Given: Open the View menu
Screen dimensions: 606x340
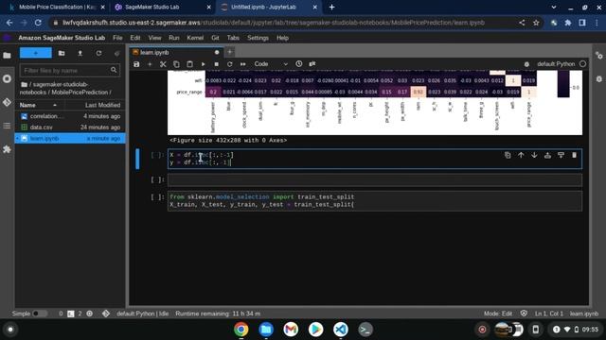Looking at the screenshot, I should click(154, 38).
